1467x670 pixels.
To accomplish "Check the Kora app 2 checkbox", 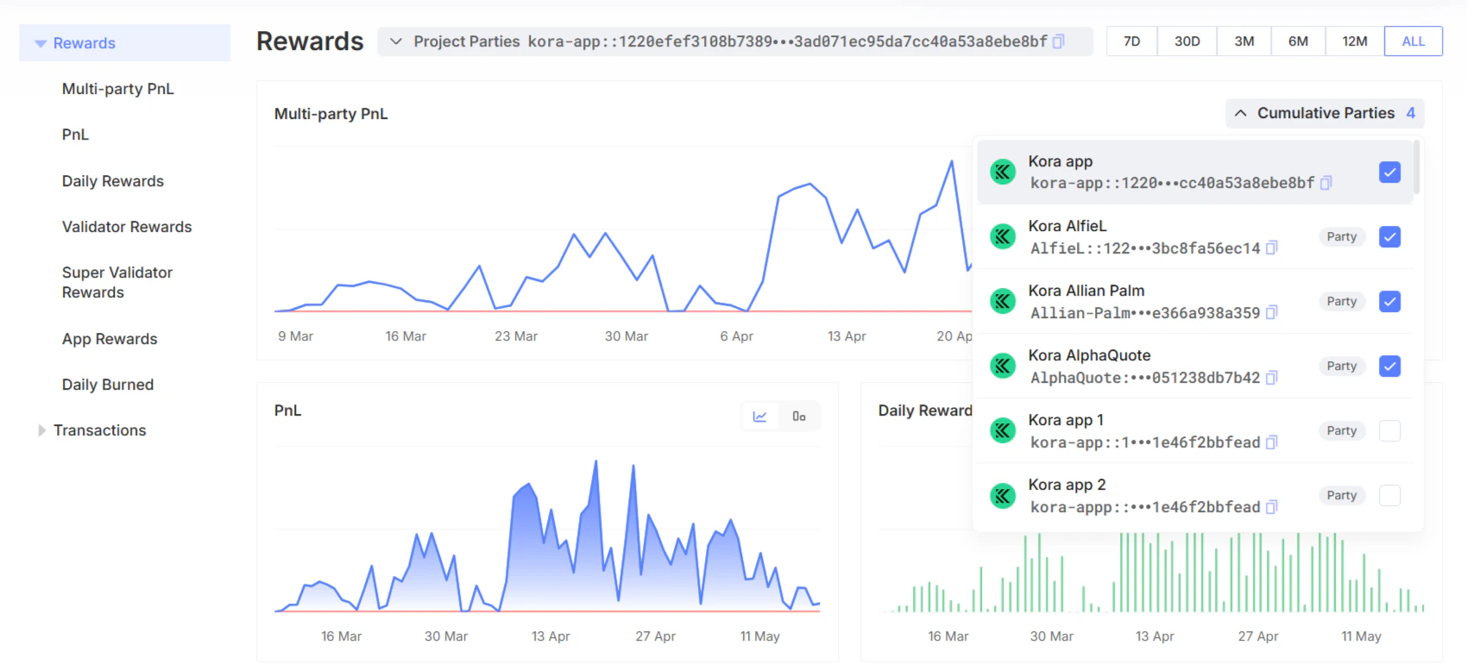I will 1389,496.
